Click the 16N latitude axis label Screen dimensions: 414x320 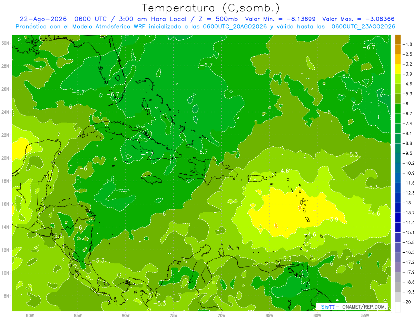[x=6, y=204]
